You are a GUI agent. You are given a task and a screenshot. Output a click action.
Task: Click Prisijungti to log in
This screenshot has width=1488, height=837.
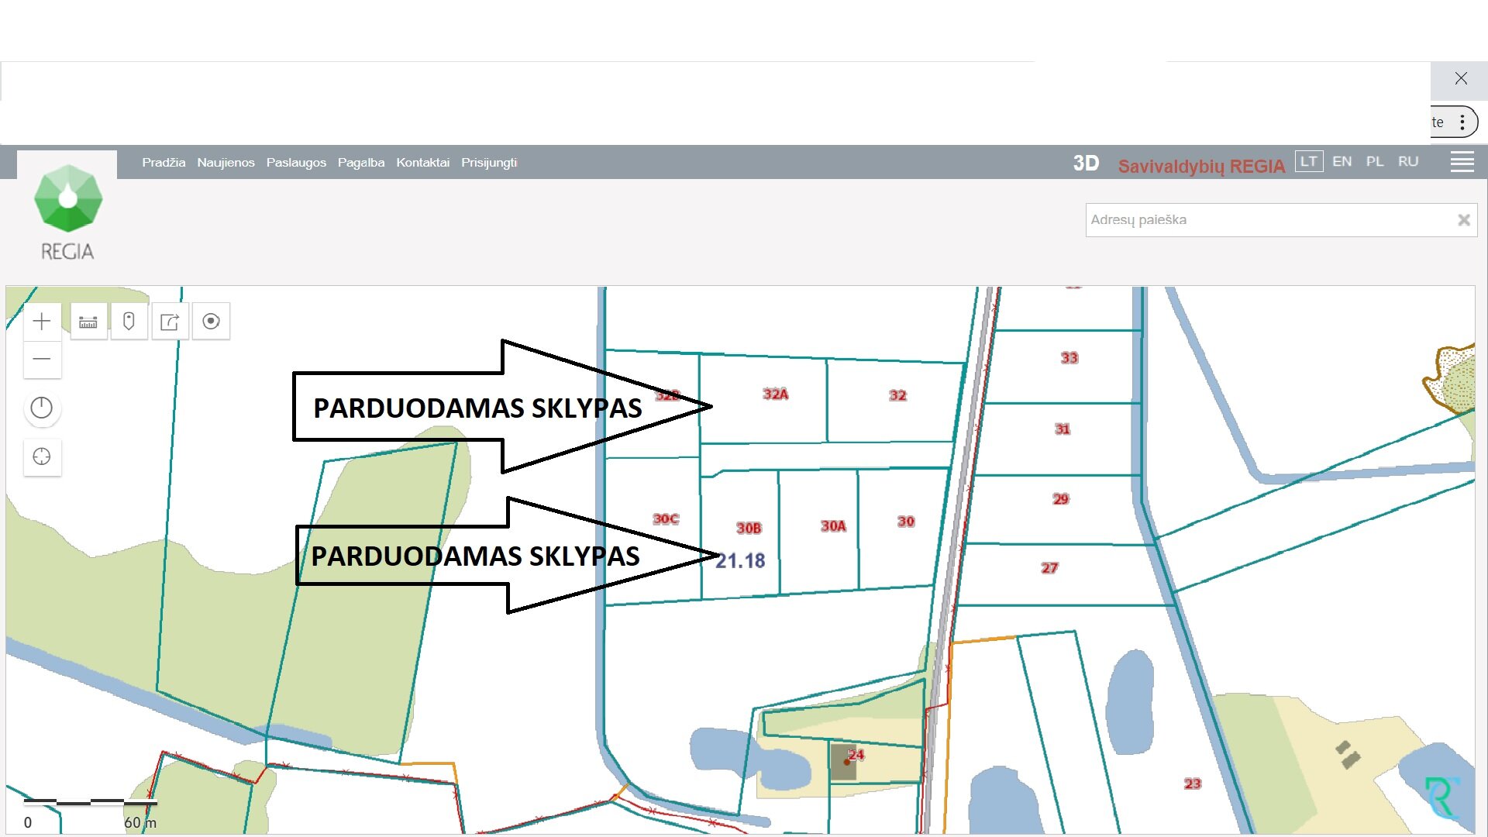point(489,163)
